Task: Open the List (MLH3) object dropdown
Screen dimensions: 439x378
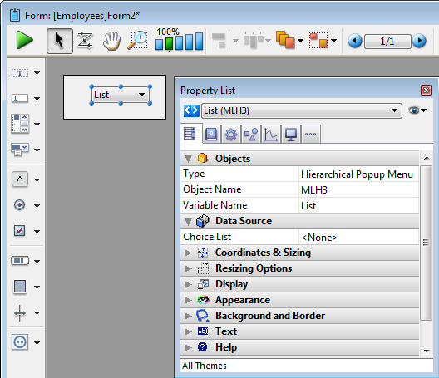Action: [x=302, y=110]
